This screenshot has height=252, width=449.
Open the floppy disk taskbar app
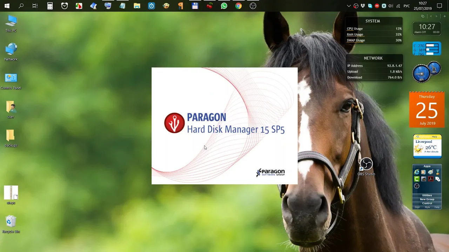pos(195,6)
